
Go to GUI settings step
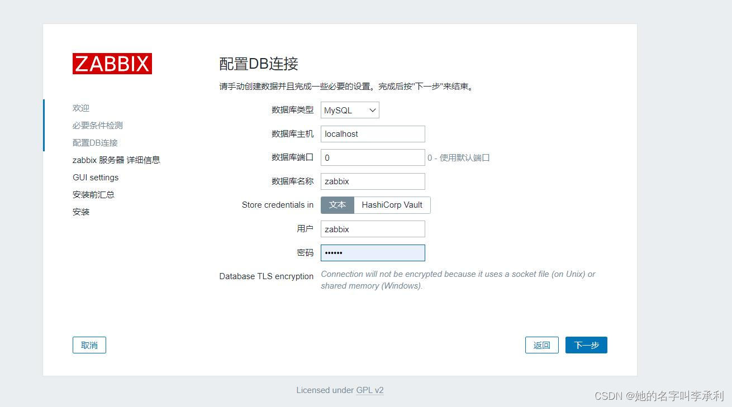click(95, 177)
